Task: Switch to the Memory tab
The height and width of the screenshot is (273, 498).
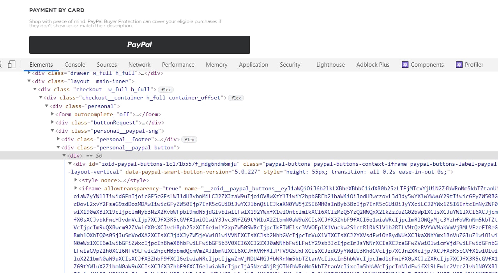Action: [217, 65]
